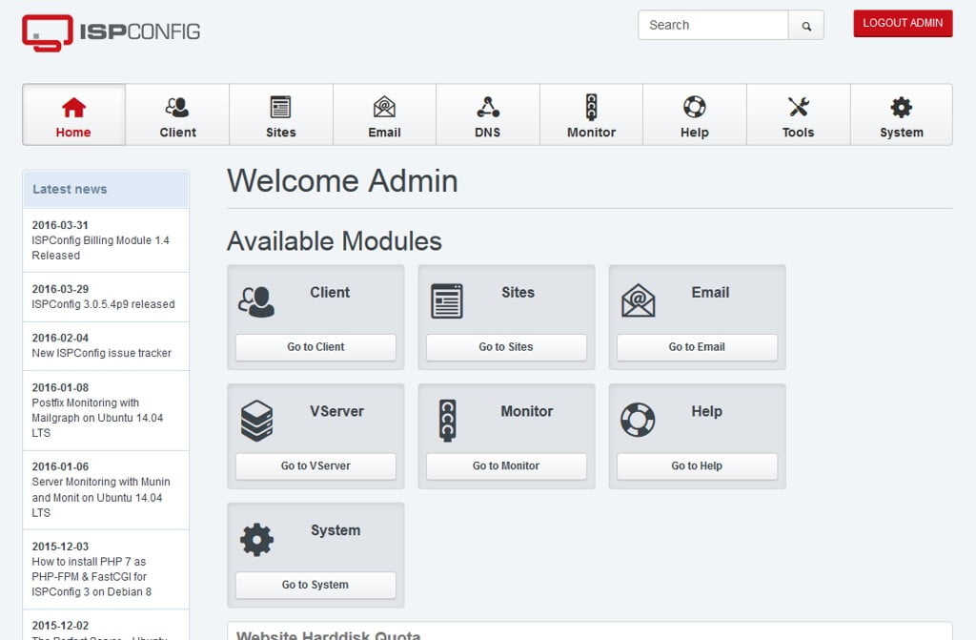The width and height of the screenshot is (976, 640).
Task: Select the Sites tab in top navigation
Action: (280, 115)
